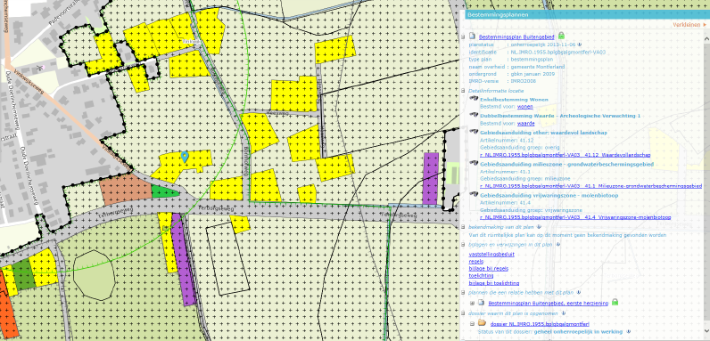Click 'gemeente Montferland' text

[538, 67]
